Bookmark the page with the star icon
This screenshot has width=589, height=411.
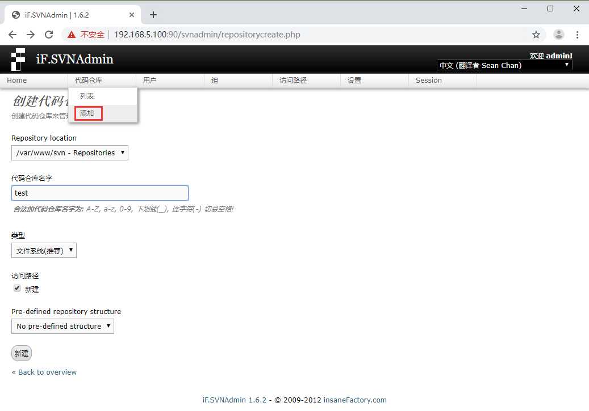coord(536,35)
